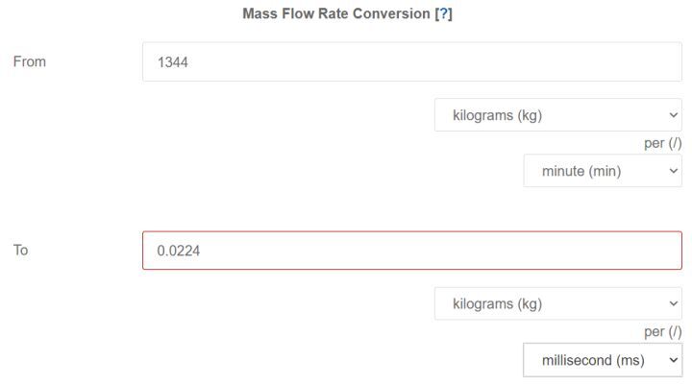Click the per (/) label above millisecond

662,331
